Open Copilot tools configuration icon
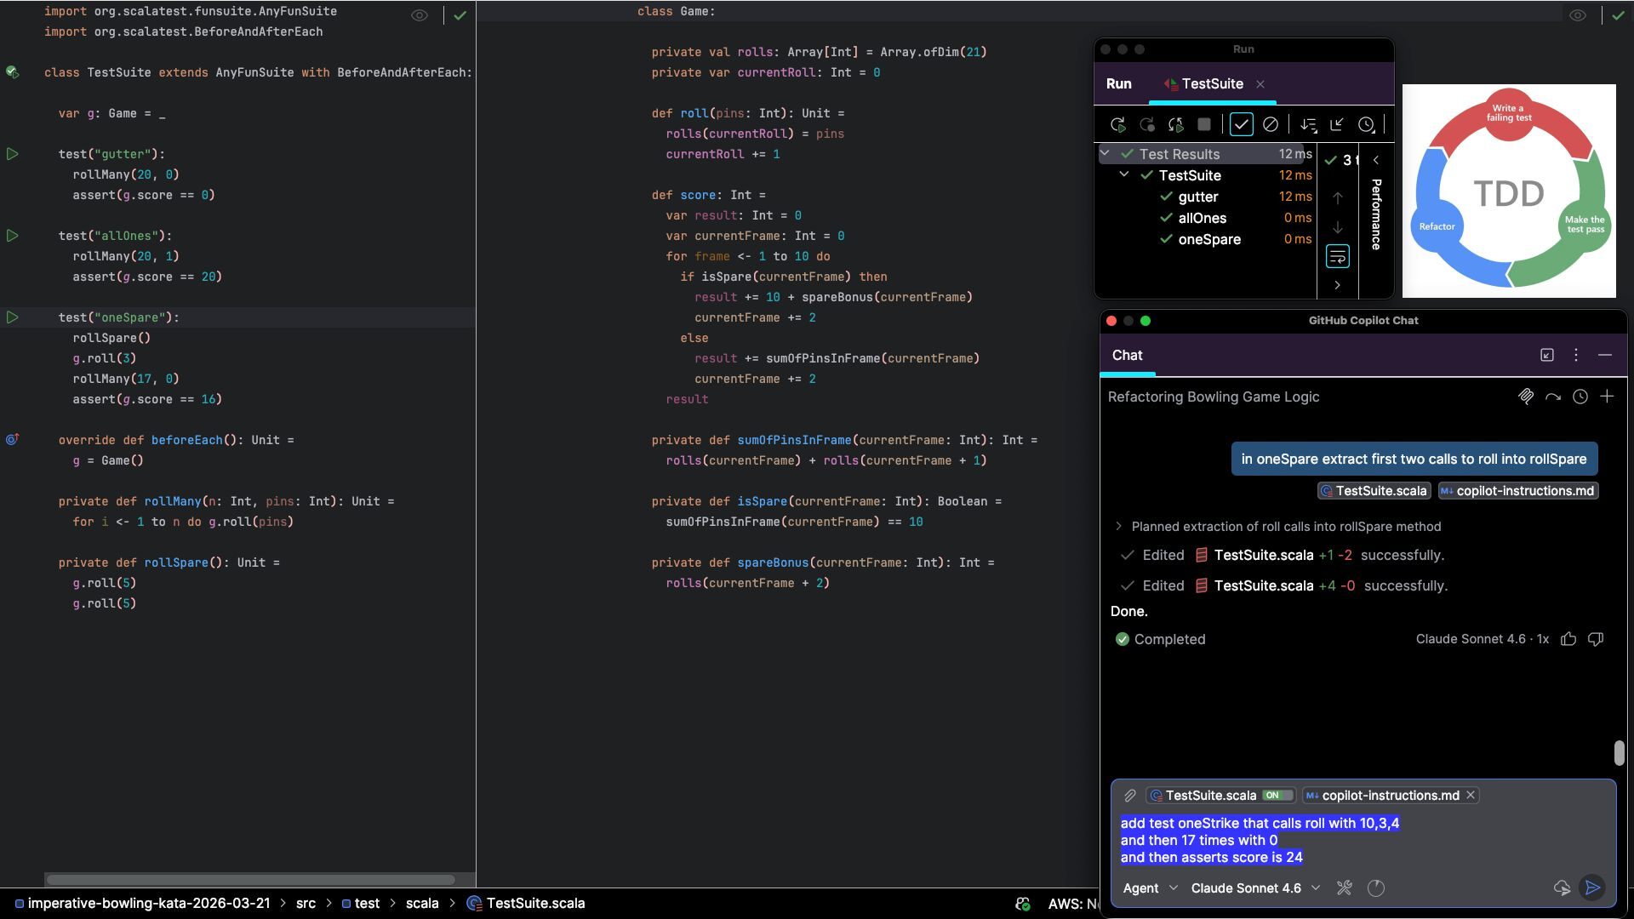 1345,888
